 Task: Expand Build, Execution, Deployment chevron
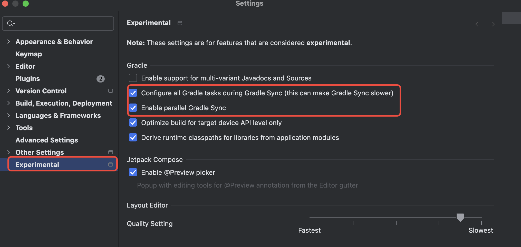pos(8,103)
